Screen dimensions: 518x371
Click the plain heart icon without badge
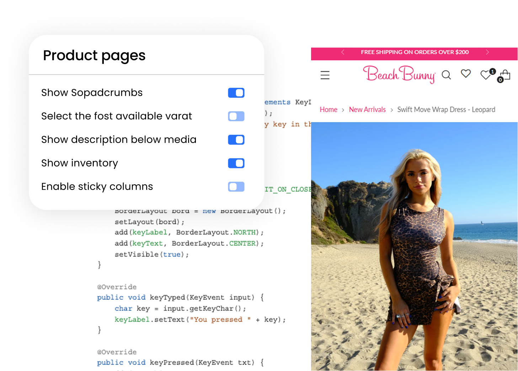coord(466,74)
